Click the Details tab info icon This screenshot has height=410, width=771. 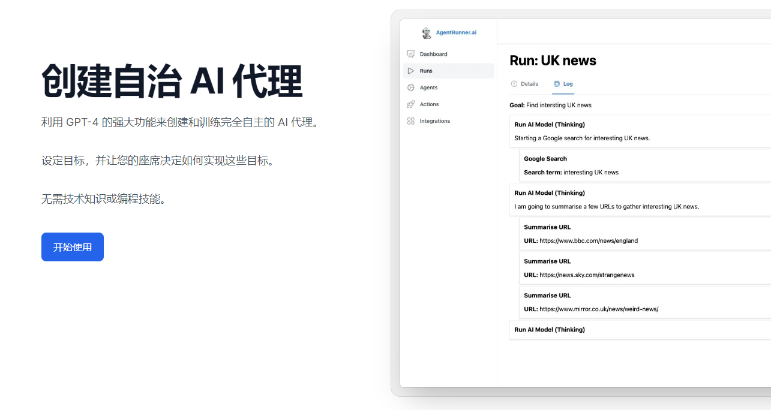click(x=514, y=84)
